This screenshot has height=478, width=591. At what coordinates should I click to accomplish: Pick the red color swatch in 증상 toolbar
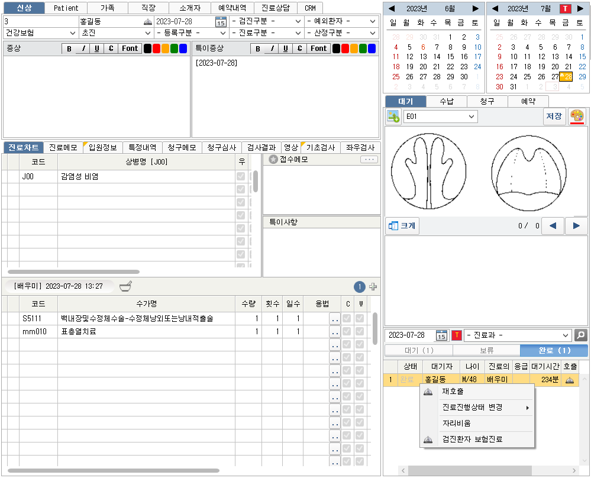point(156,49)
